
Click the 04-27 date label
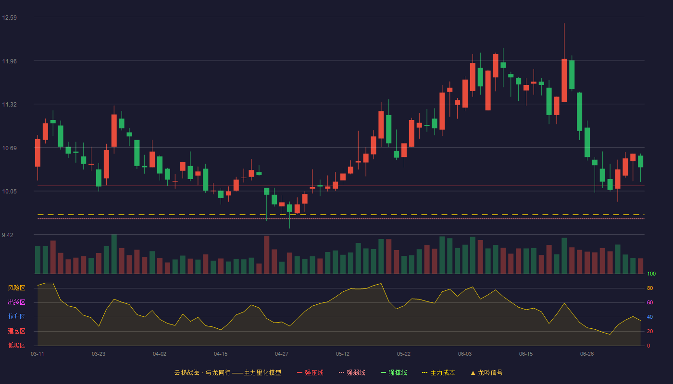coord(282,354)
